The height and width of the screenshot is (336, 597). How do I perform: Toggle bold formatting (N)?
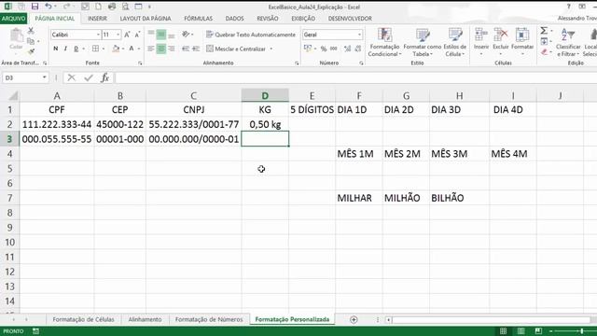coord(56,49)
